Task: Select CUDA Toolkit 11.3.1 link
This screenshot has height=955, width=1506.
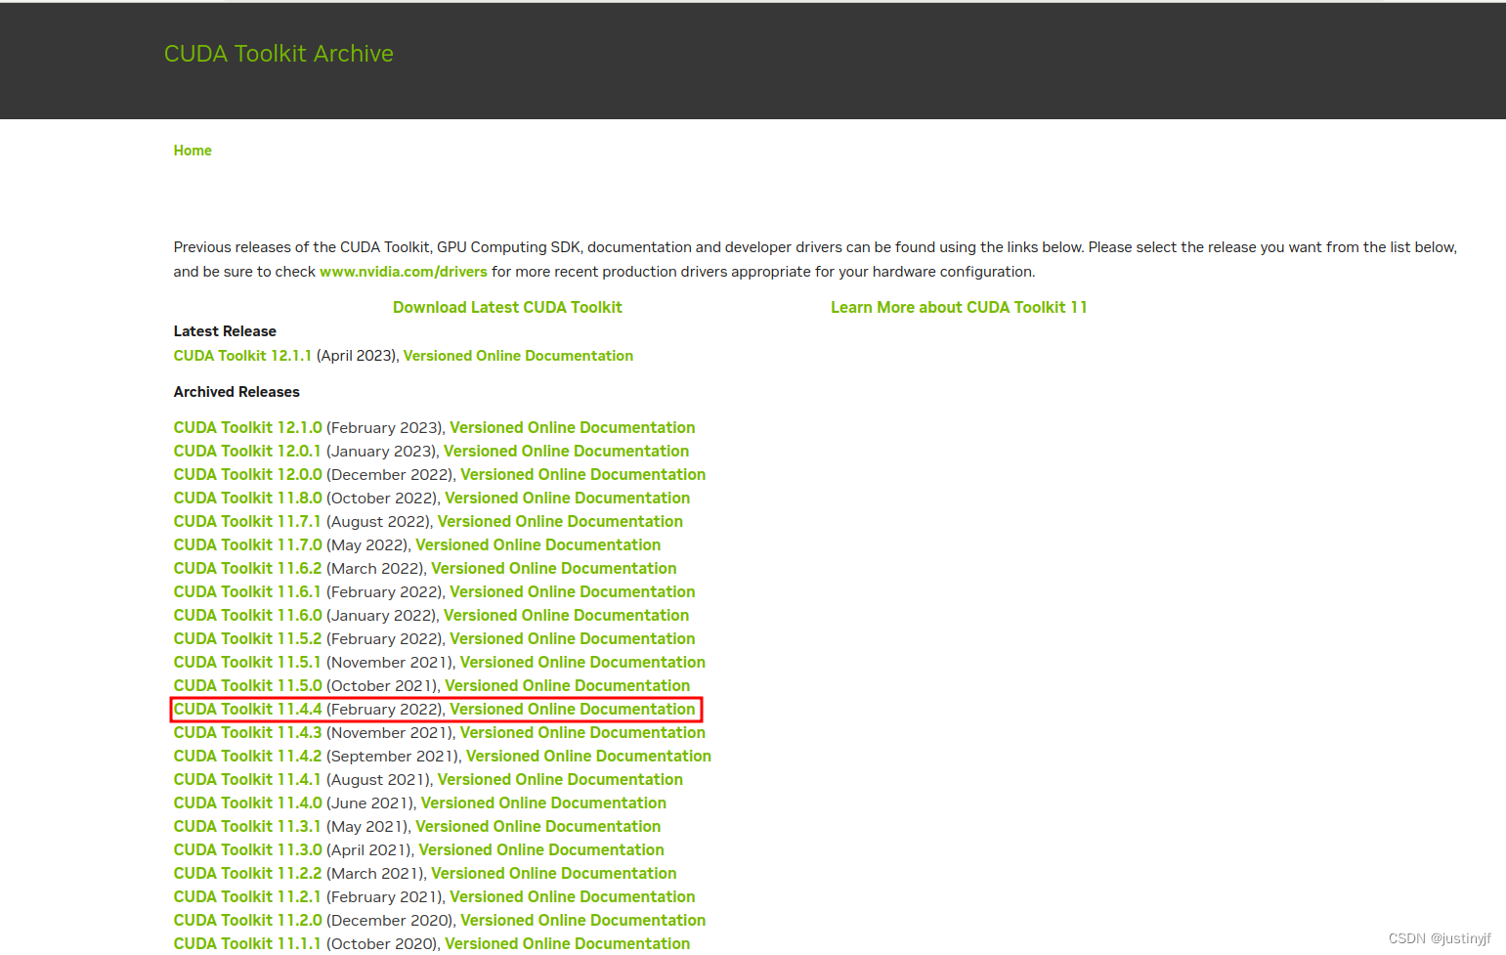Action: click(247, 826)
